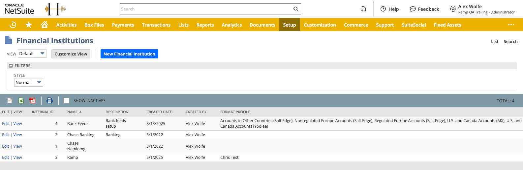
Task: Print the list with printer icon
Action: (49, 100)
